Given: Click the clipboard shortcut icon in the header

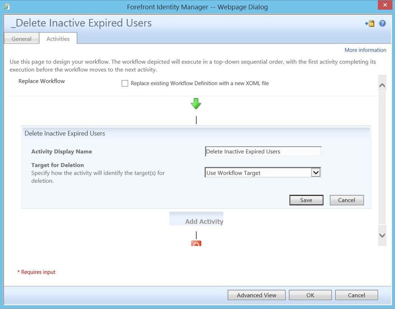Looking at the screenshot, I should 370,23.
